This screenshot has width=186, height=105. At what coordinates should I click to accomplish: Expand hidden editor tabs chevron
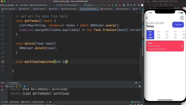click(139, 9)
